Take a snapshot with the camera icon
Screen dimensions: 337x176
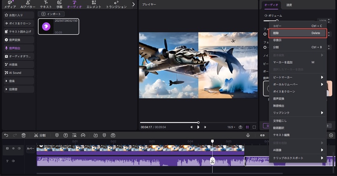[240, 127]
